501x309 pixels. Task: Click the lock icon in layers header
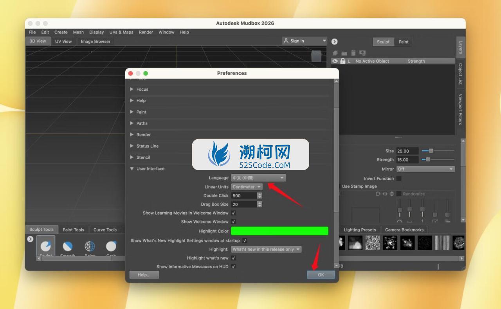[343, 61]
